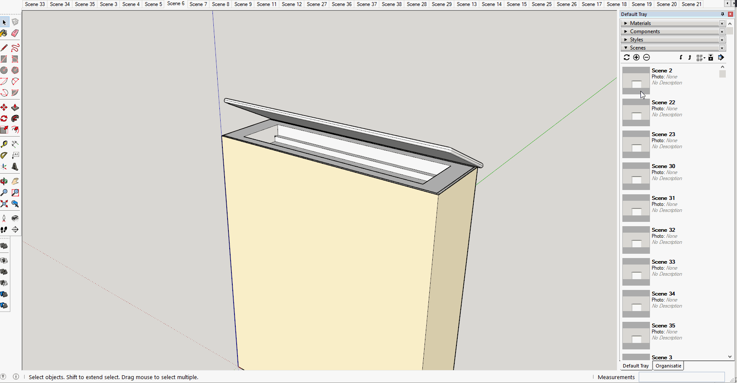Click the Measurements input box
This screenshot has height=383, width=737.
[x=682, y=377]
